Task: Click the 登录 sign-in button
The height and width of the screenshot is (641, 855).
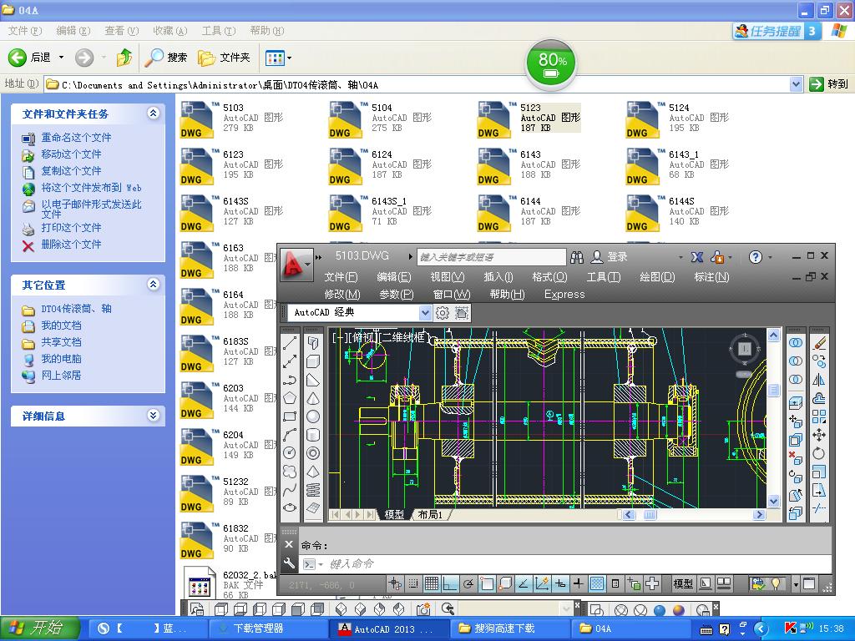Action: [617, 257]
